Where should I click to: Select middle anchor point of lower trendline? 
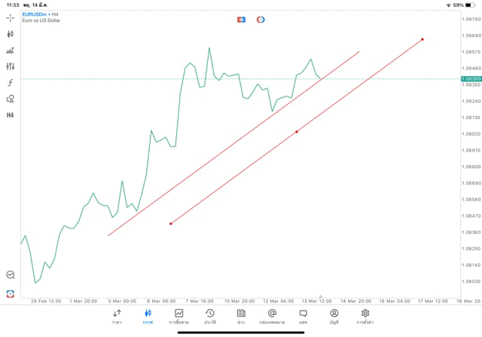pyautogui.click(x=297, y=132)
